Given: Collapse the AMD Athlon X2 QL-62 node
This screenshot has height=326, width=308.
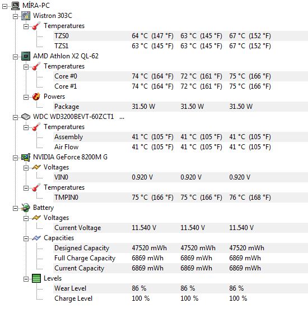Looking at the screenshot, I should tap(15, 57).
